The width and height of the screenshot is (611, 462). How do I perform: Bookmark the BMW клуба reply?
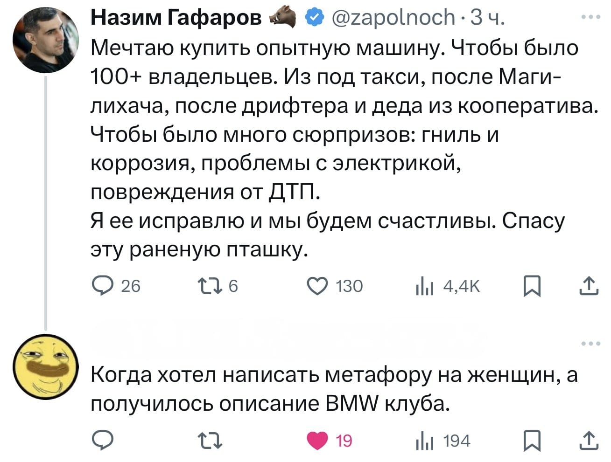pos(532,441)
